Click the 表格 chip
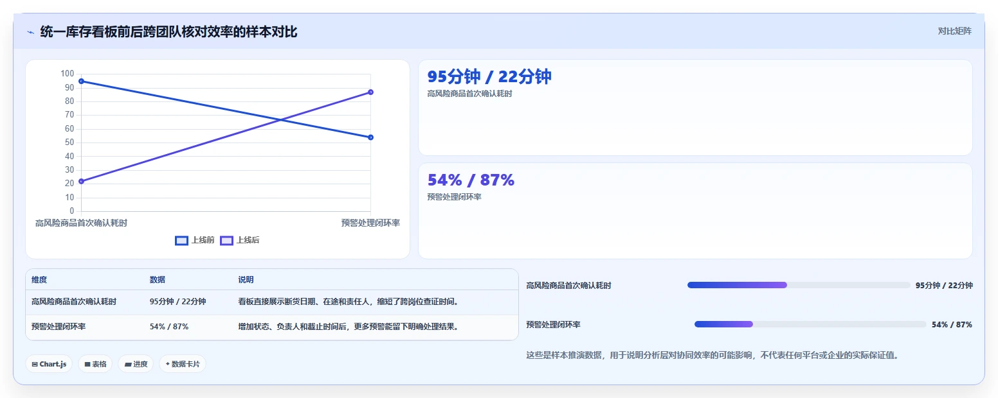The width and height of the screenshot is (998, 398). pos(95,364)
